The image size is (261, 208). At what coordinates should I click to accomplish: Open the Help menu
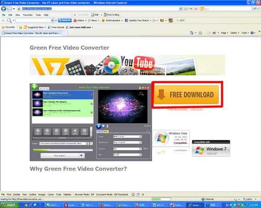[x=46, y=15]
